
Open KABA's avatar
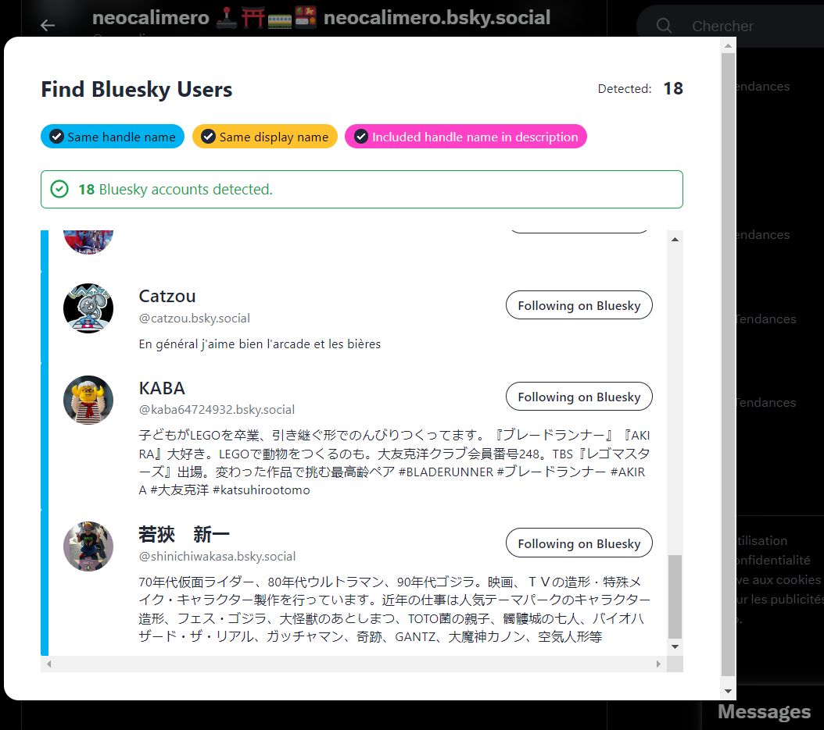tap(88, 400)
